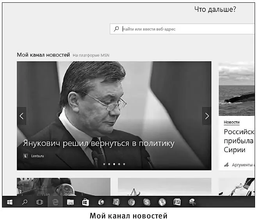Show the previous news carousel slide
Viewport: 257px width, 220px height.
[21, 116]
